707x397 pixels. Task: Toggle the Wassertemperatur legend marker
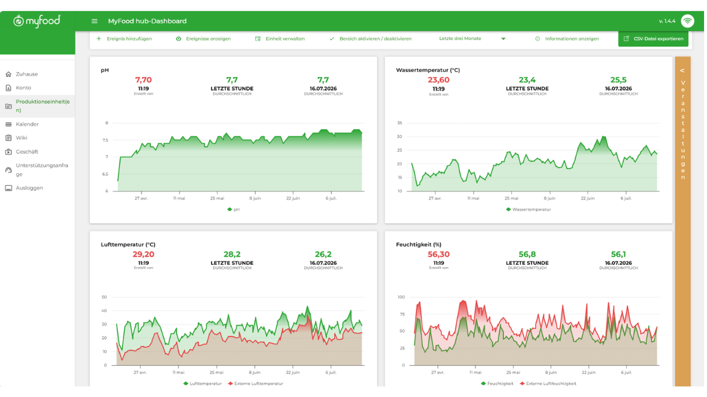(508, 209)
